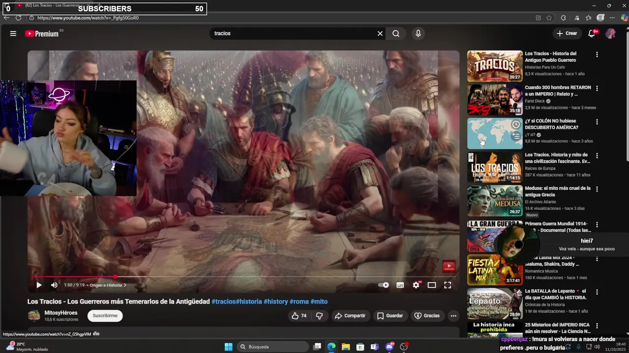Image resolution: width=629 pixels, height=353 pixels.
Task: Save video with Guardar
Action: [390, 316]
